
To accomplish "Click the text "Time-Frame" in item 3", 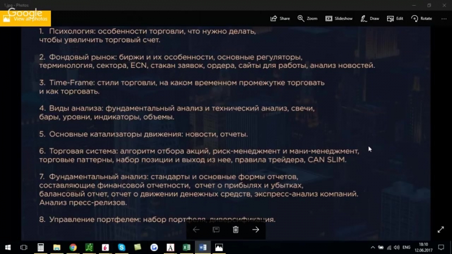I will [71, 82].
